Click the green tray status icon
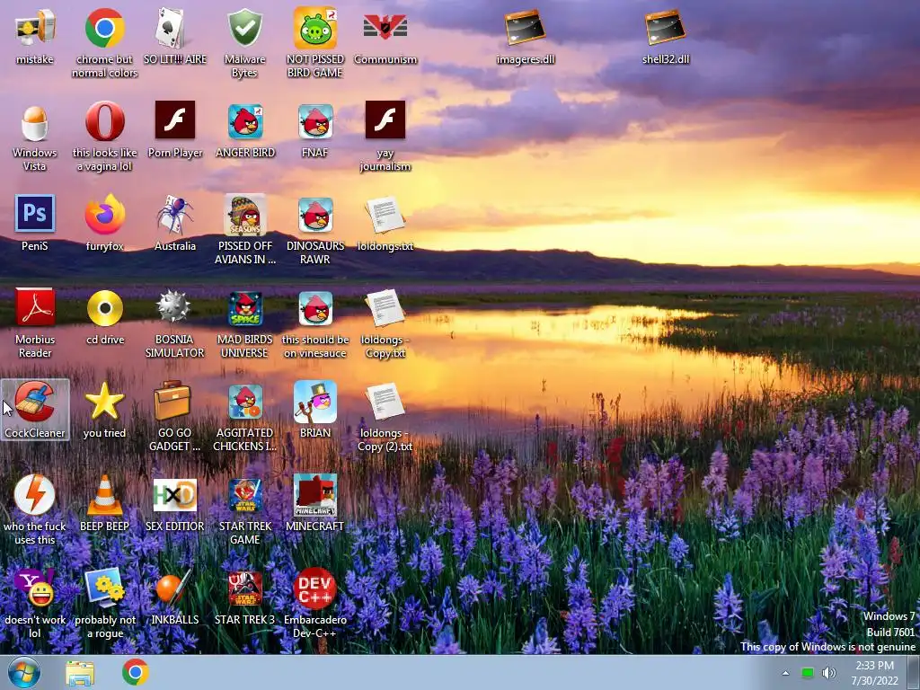 pos(808,673)
